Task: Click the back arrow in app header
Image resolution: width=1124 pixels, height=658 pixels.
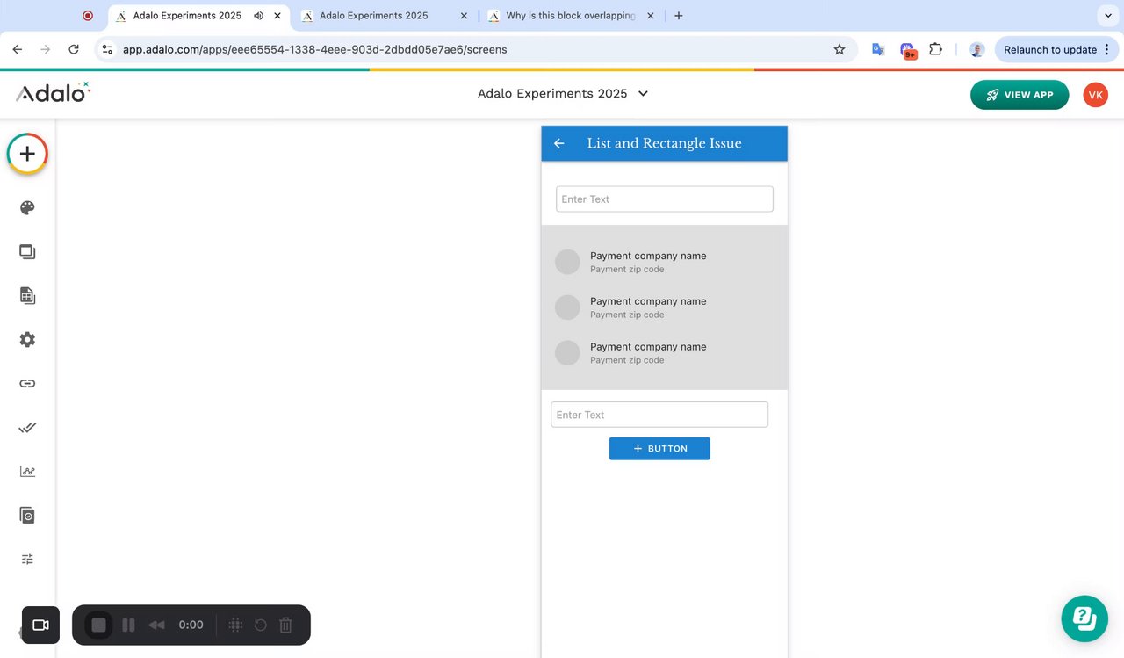Action: point(559,143)
